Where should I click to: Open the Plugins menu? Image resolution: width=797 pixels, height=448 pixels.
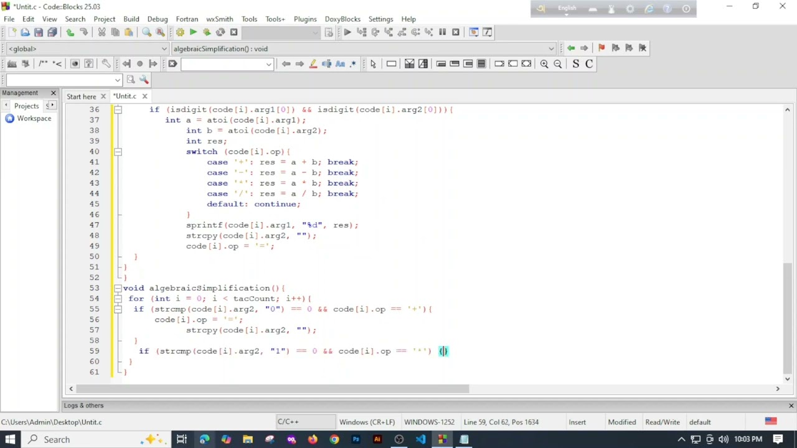(x=305, y=19)
